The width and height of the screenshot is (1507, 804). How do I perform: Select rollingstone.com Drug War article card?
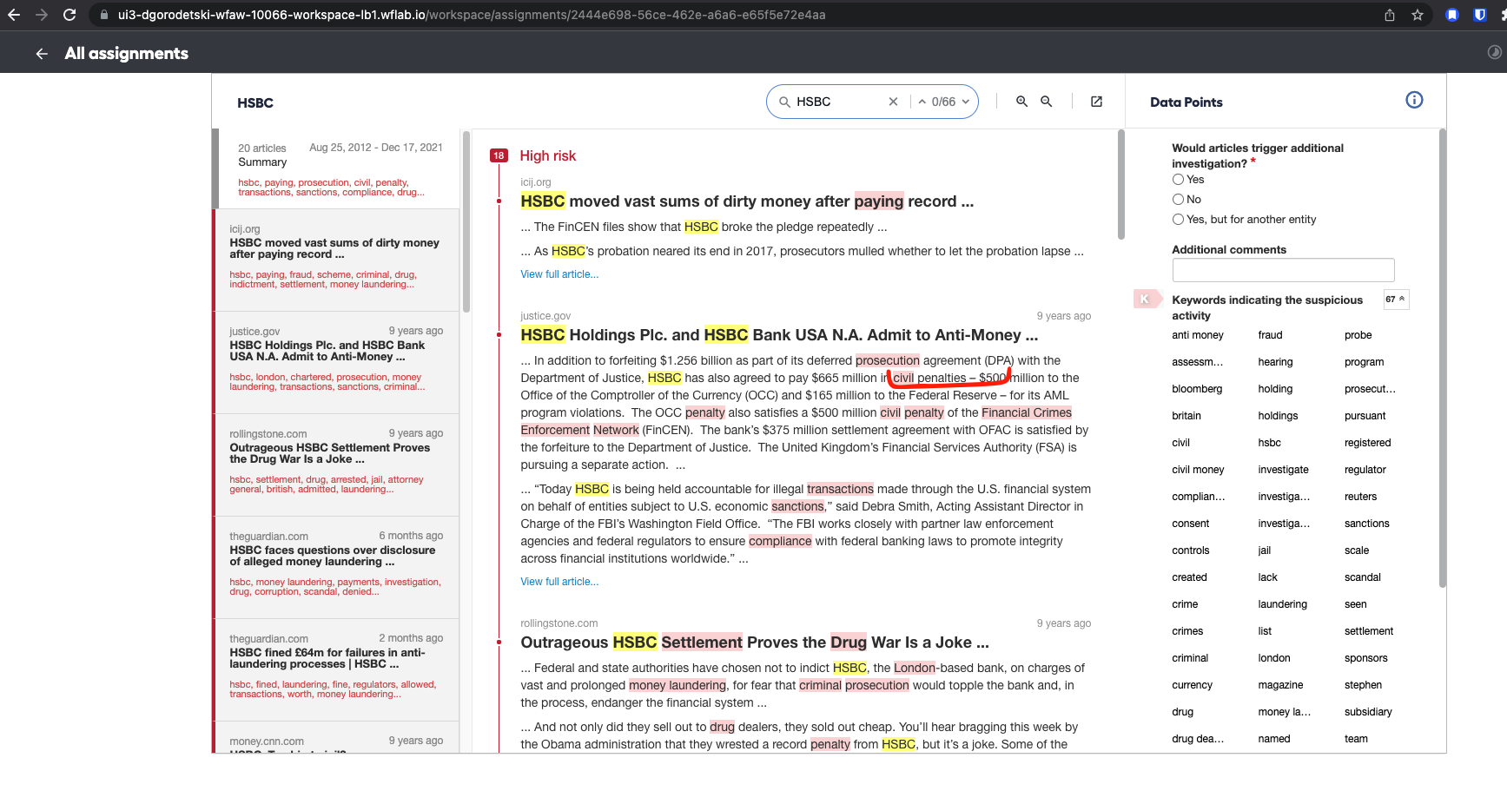click(337, 465)
